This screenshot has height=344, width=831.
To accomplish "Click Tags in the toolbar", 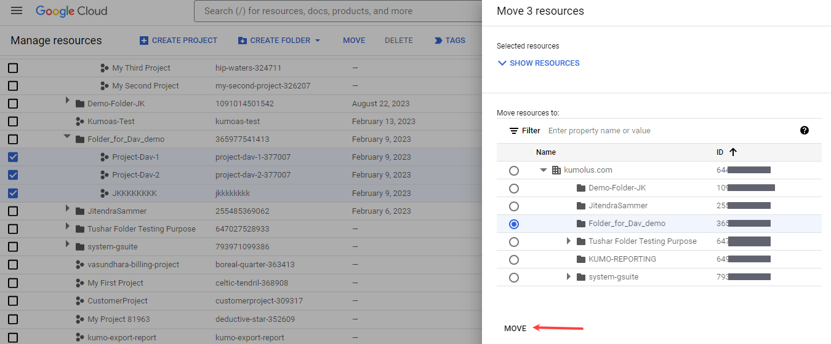I will 449,41.
